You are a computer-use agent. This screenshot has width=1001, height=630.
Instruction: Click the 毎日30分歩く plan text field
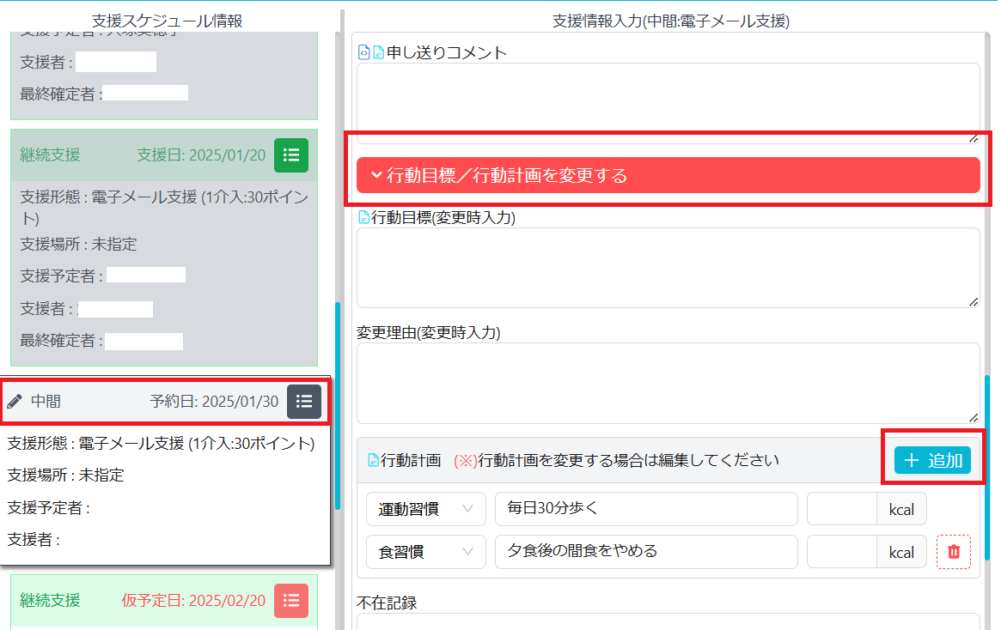pos(644,509)
